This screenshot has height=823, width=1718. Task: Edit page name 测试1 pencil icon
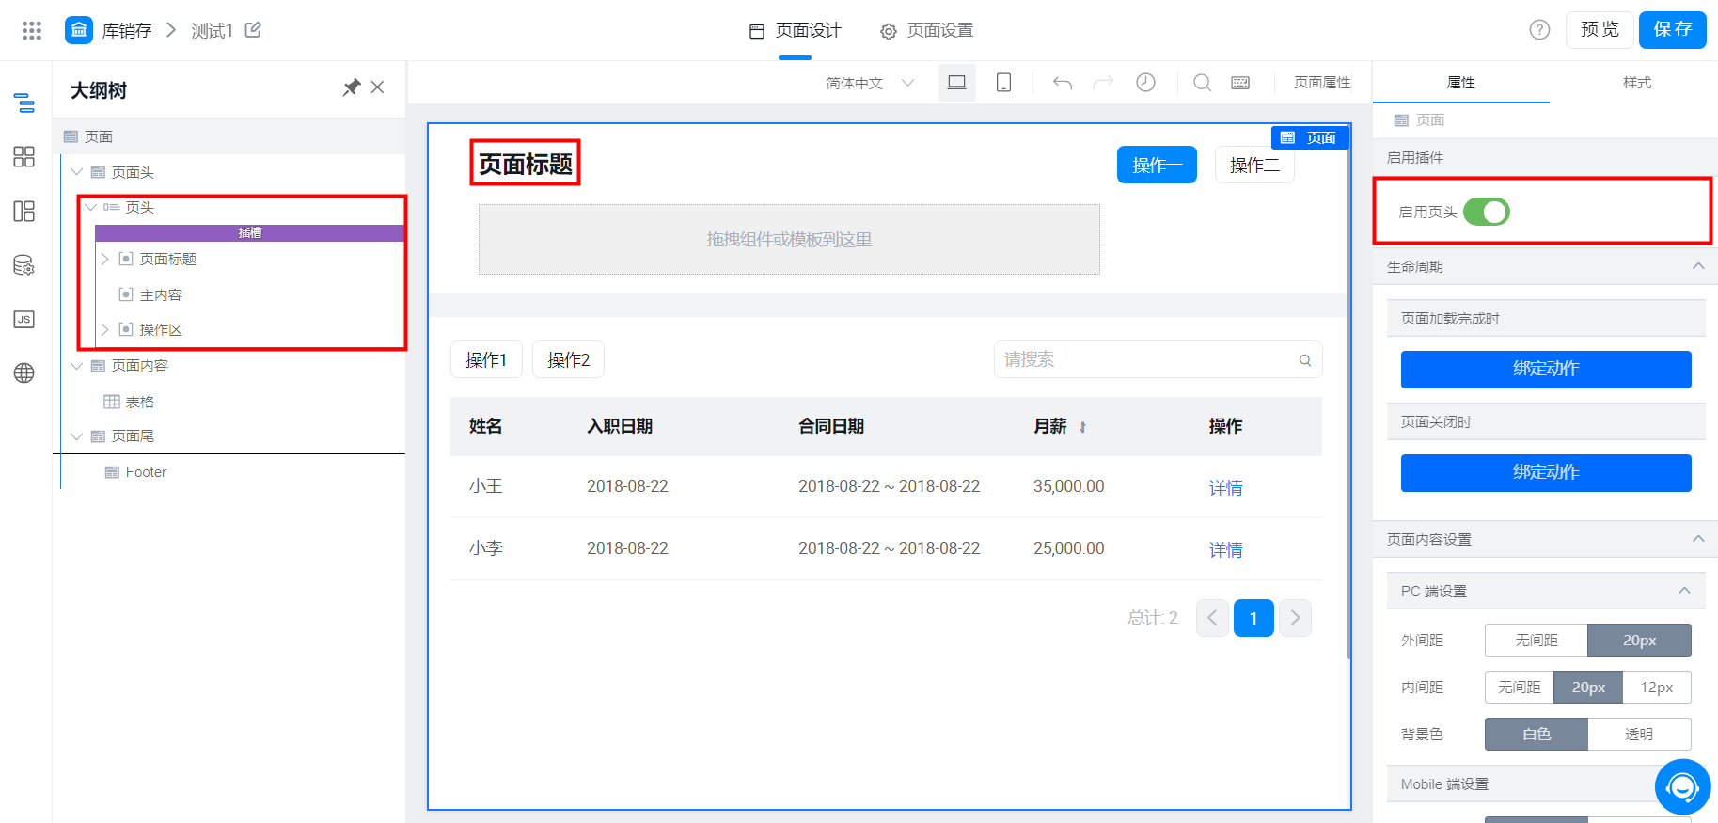pos(253,30)
